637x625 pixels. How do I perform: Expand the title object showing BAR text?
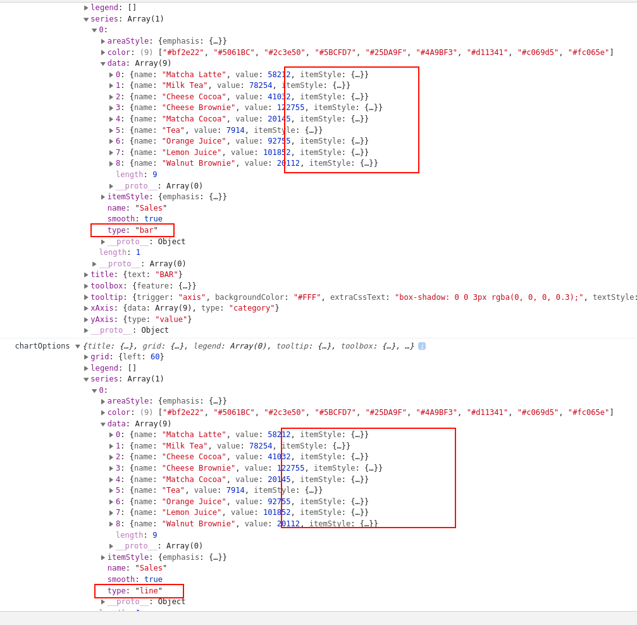[87, 274]
